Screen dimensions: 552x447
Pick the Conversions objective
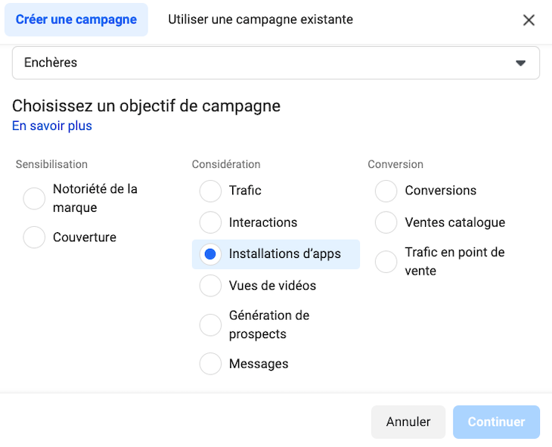point(386,191)
